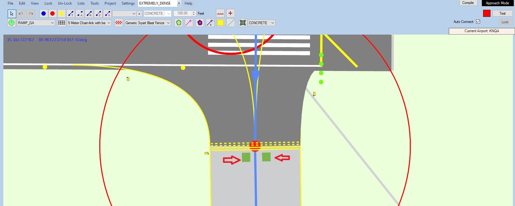The image size is (515, 206).
Task: Click the small plus button beside the empty combo
Action: pyautogui.click(x=139, y=13)
